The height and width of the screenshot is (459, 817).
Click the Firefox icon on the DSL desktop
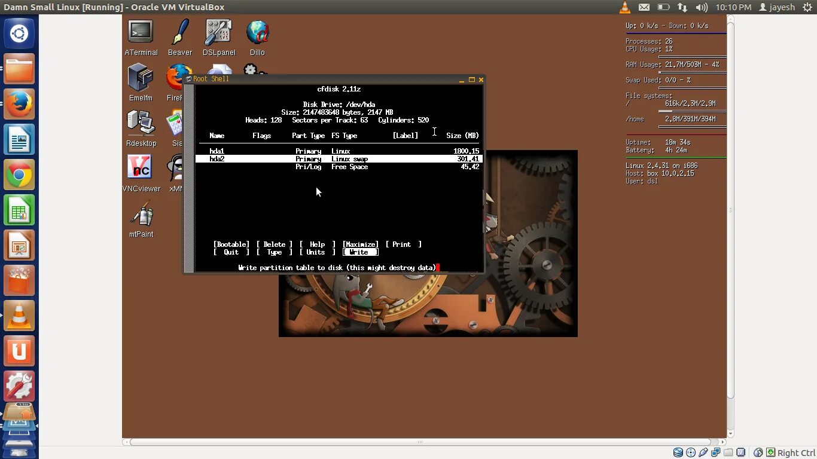coord(175,78)
